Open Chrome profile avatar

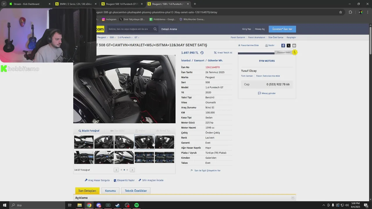pyautogui.click(x=361, y=12)
